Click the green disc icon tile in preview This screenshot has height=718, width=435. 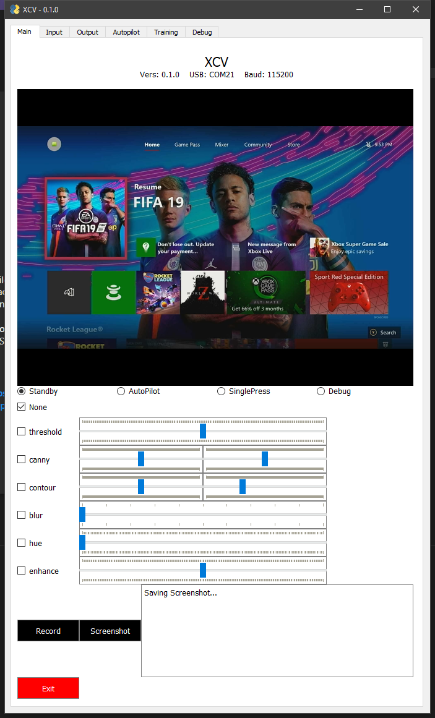(x=114, y=292)
